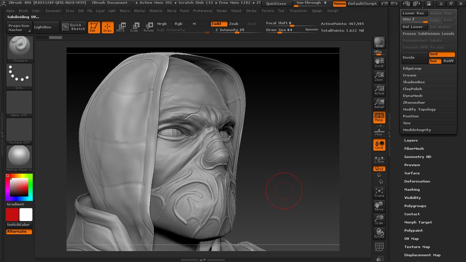
Task: Toggle Dynamic draw size
Action: click(x=311, y=30)
